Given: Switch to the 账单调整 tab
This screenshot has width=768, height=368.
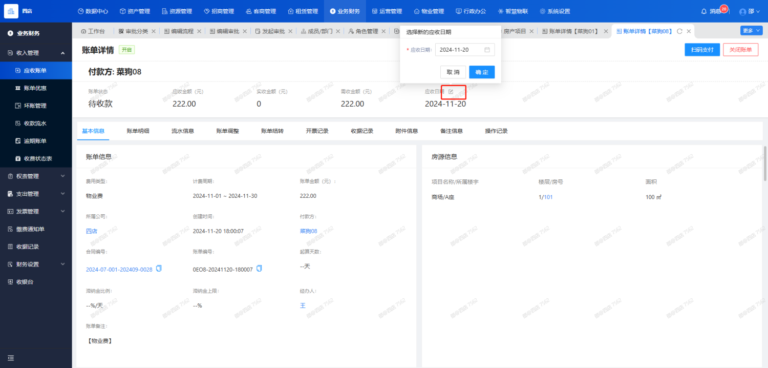Looking at the screenshot, I should [x=228, y=131].
